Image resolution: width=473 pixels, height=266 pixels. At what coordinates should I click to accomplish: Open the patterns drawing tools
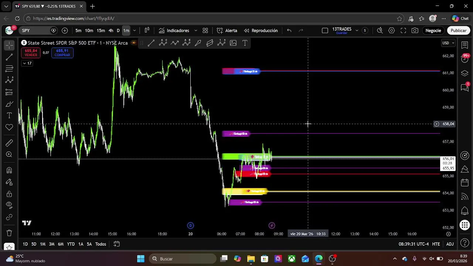(9, 80)
